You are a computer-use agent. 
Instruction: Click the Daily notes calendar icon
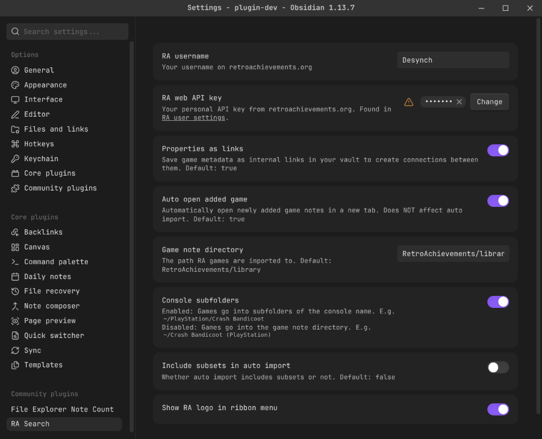tap(15, 277)
